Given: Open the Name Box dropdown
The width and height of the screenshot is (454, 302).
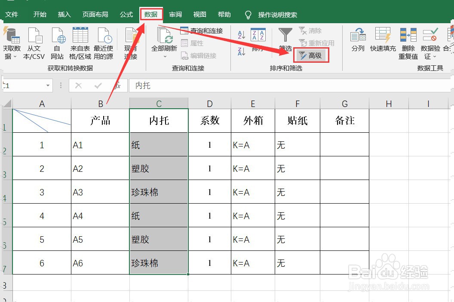Looking at the screenshot, I should (x=48, y=85).
